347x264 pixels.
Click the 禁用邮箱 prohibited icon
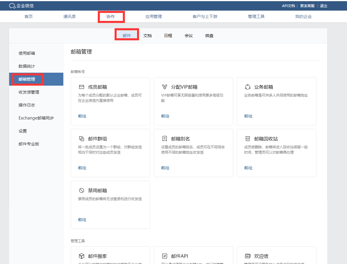[x=82, y=190]
